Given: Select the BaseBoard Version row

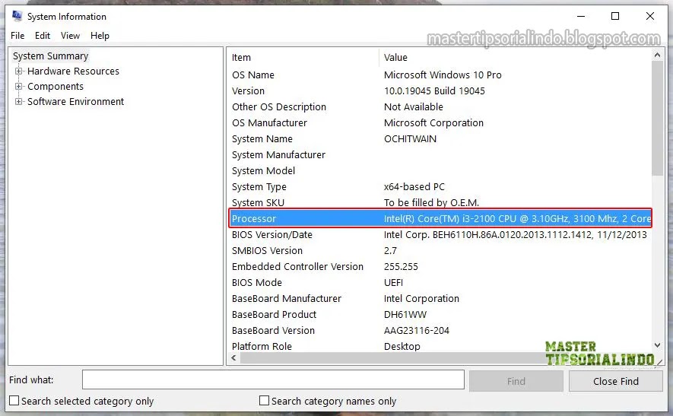Looking at the screenshot, I should (x=440, y=331).
